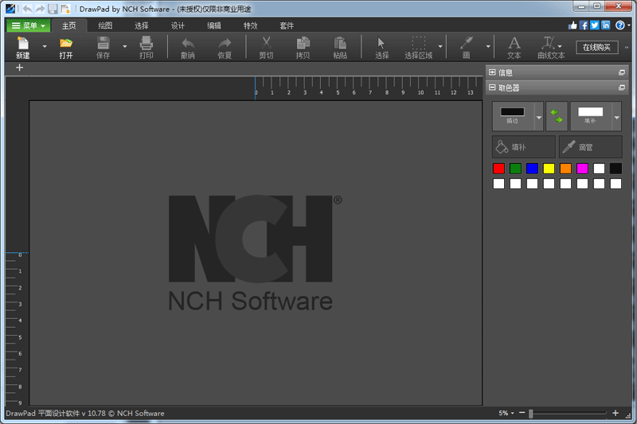
Task: Click the thumbs-up like icon
Action: point(573,25)
